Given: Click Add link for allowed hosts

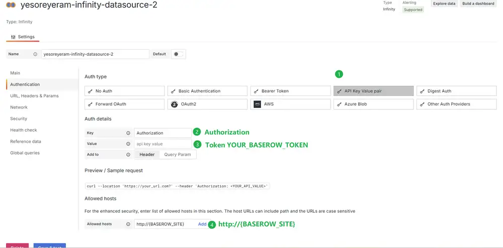Looking at the screenshot, I should tap(202, 224).
